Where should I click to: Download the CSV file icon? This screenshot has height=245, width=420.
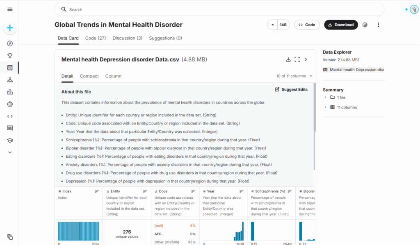click(288, 59)
